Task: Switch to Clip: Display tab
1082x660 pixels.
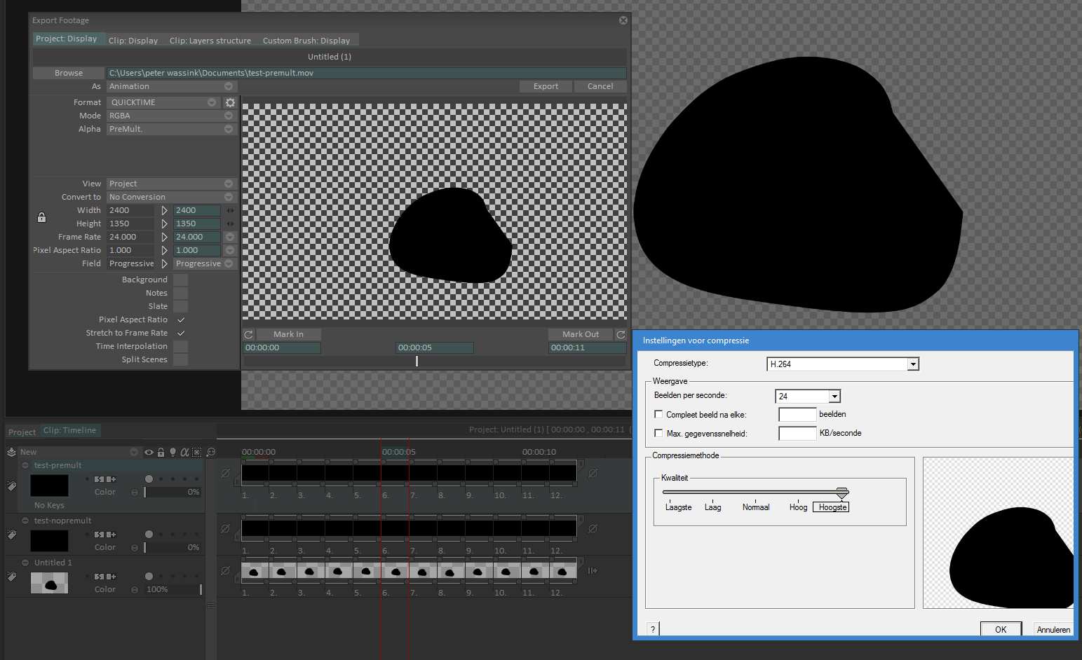Action: 133,41
